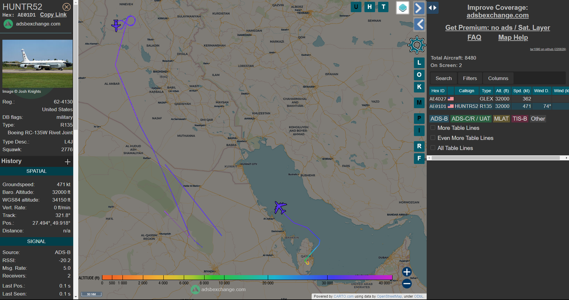569x300 pixels.
Task: Sort table by Type column
Action: [x=486, y=91]
